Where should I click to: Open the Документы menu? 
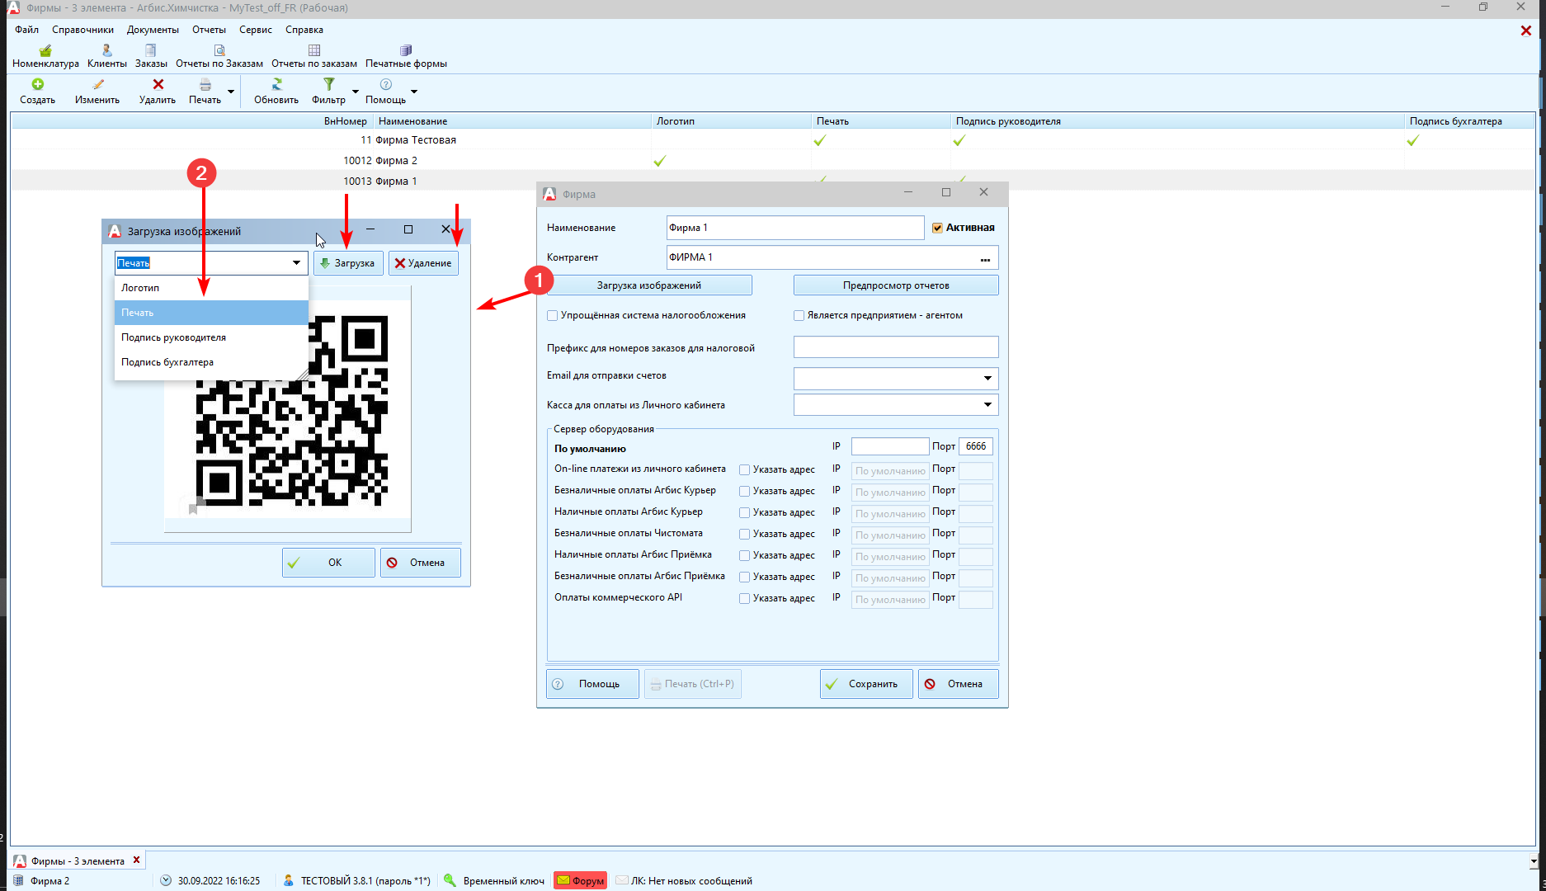coord(153,30)
